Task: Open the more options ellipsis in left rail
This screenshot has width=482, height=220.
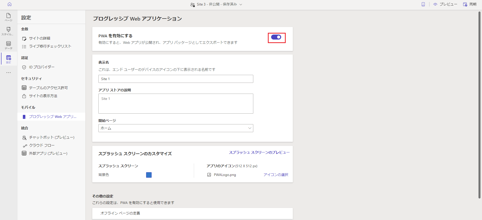Action: (x=9, y=73)
